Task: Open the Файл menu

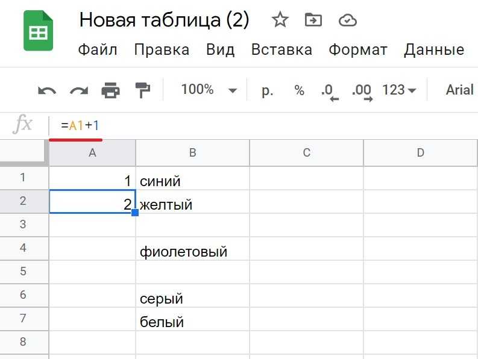Action: click(98, 49)
